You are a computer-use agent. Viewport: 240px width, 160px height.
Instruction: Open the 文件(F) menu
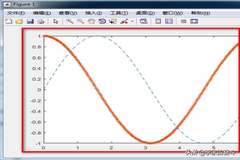16,13
